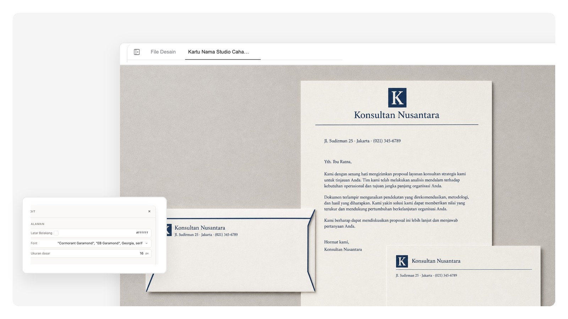
Task: Select the envelope's Konsultan Nusantara text
Action: (x=200, y=228)
